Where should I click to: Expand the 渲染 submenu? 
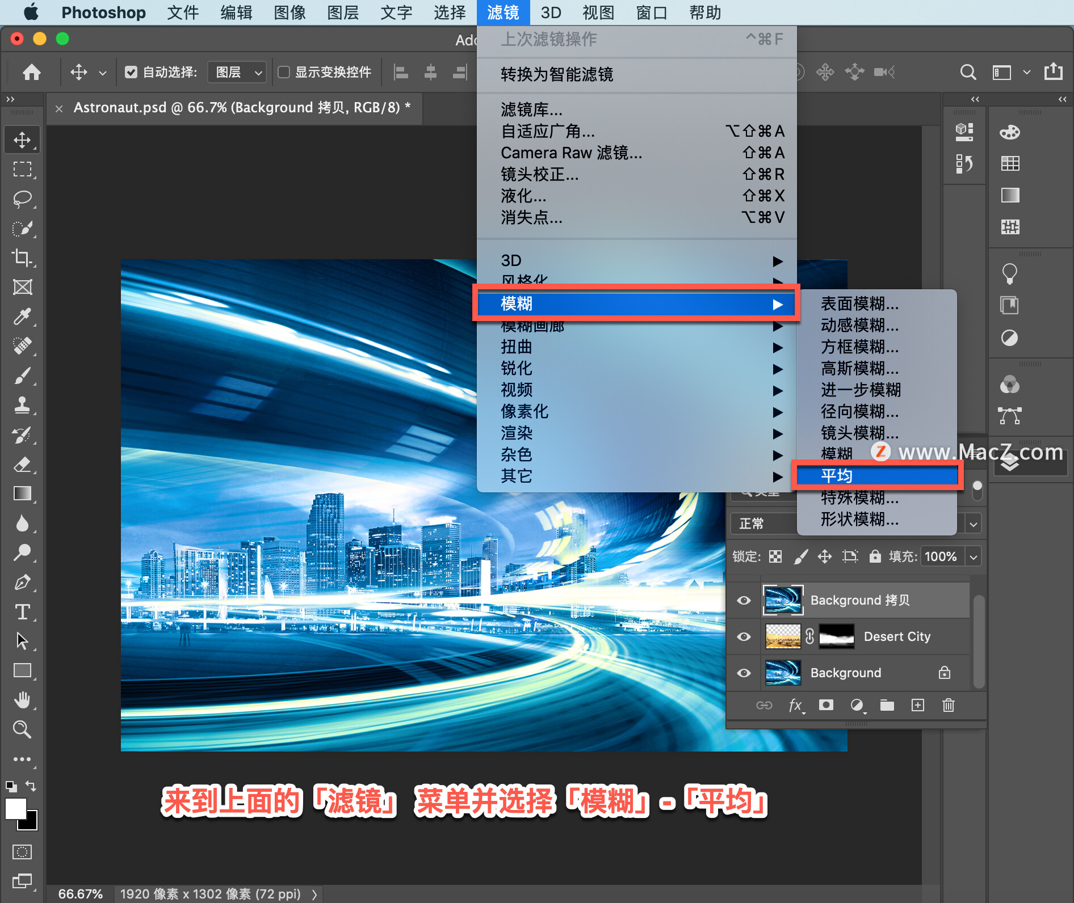click(x=636, y=433)
